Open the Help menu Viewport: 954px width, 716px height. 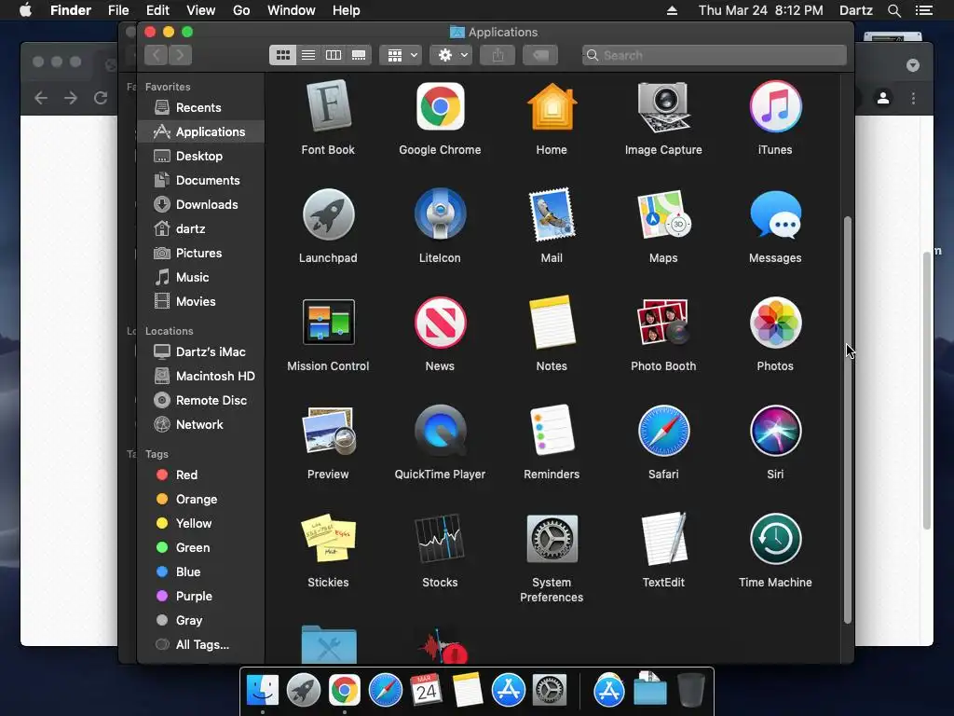[347, 10]
